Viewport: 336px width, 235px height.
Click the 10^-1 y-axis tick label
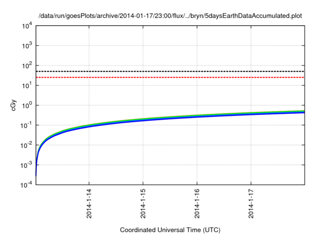(26, 125)
